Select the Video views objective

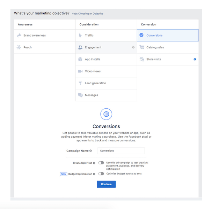(x=93, y=71)
